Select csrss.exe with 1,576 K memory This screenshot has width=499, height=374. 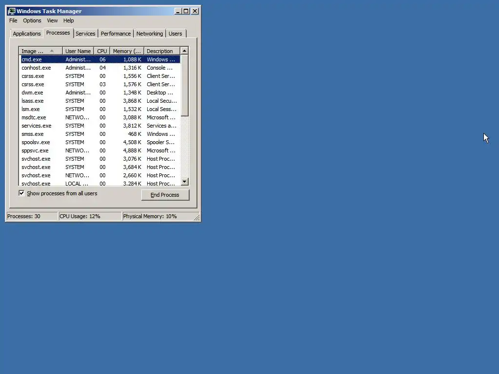[100, 84]
